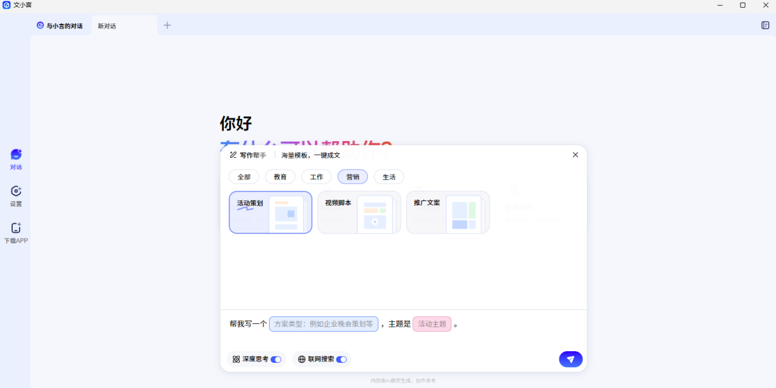The image size is (776, 388).
Task: Open 设置 from the left sidebar
Action: click(x=16, y=194)
